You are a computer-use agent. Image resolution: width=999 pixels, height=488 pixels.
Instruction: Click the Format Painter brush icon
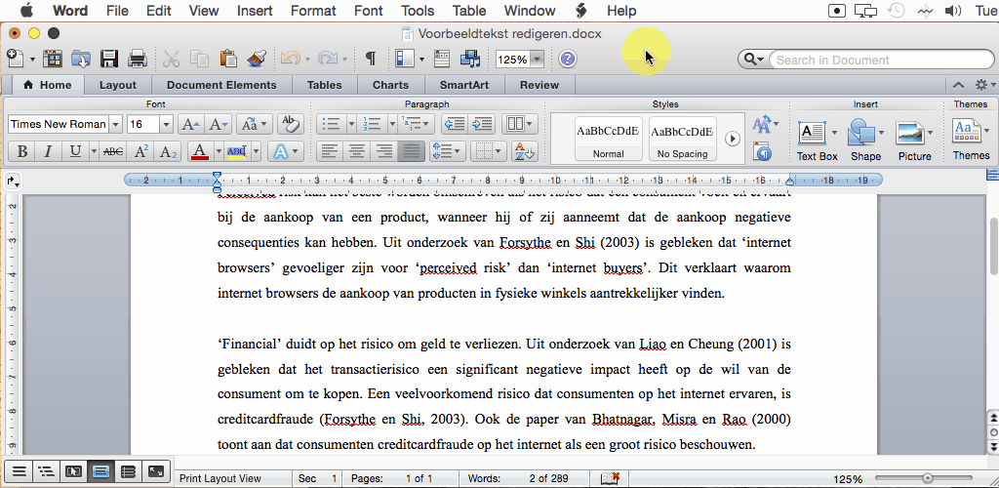point(258,59)
